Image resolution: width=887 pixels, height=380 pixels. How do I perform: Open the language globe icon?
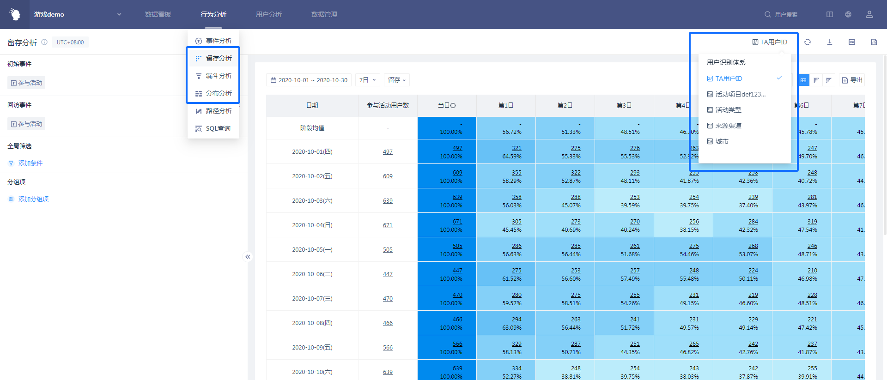pos(848,14)
